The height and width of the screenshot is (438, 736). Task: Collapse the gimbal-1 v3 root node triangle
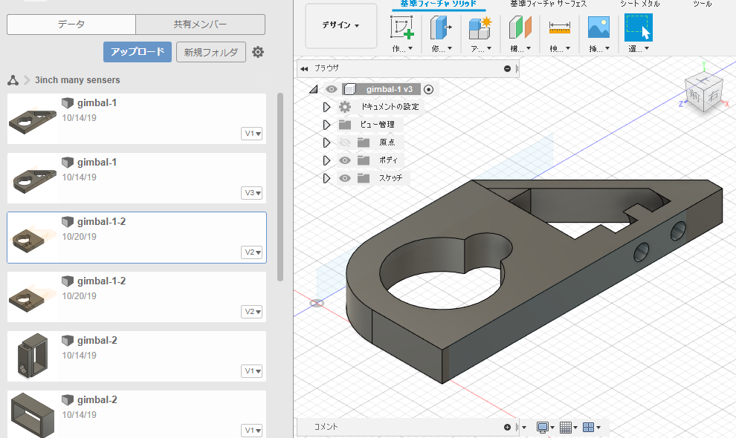(x=314, y=89)
